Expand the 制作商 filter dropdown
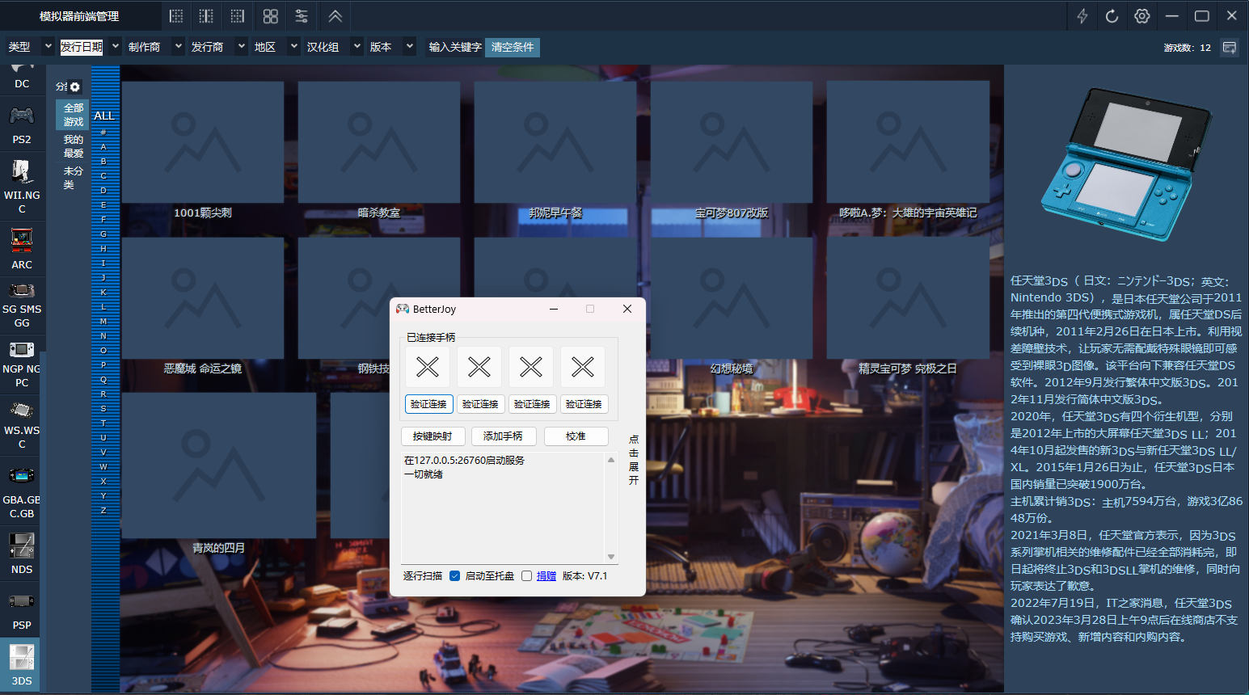This screenshot has height=695, width=1249. click(x=179, y=47)
